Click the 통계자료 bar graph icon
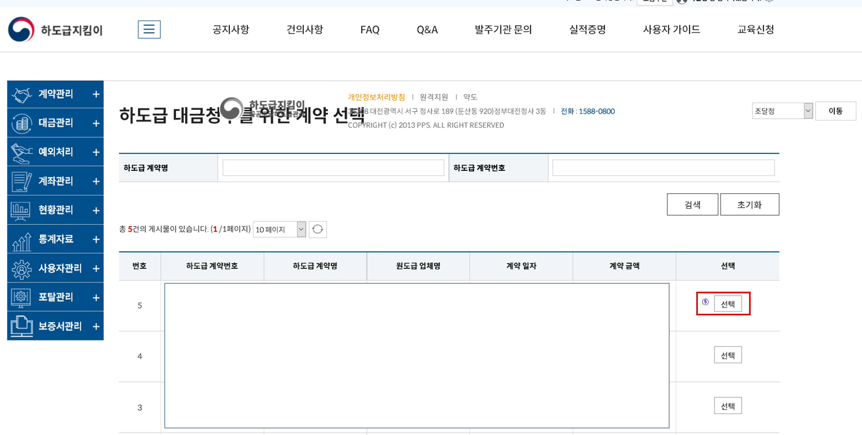 tap(21, 240)
